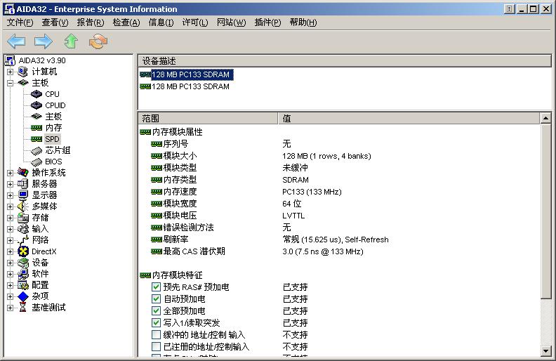This screenshot has width=556, height=361.
Task: Click the 配置 configuration icon
Action: point(22,285)
